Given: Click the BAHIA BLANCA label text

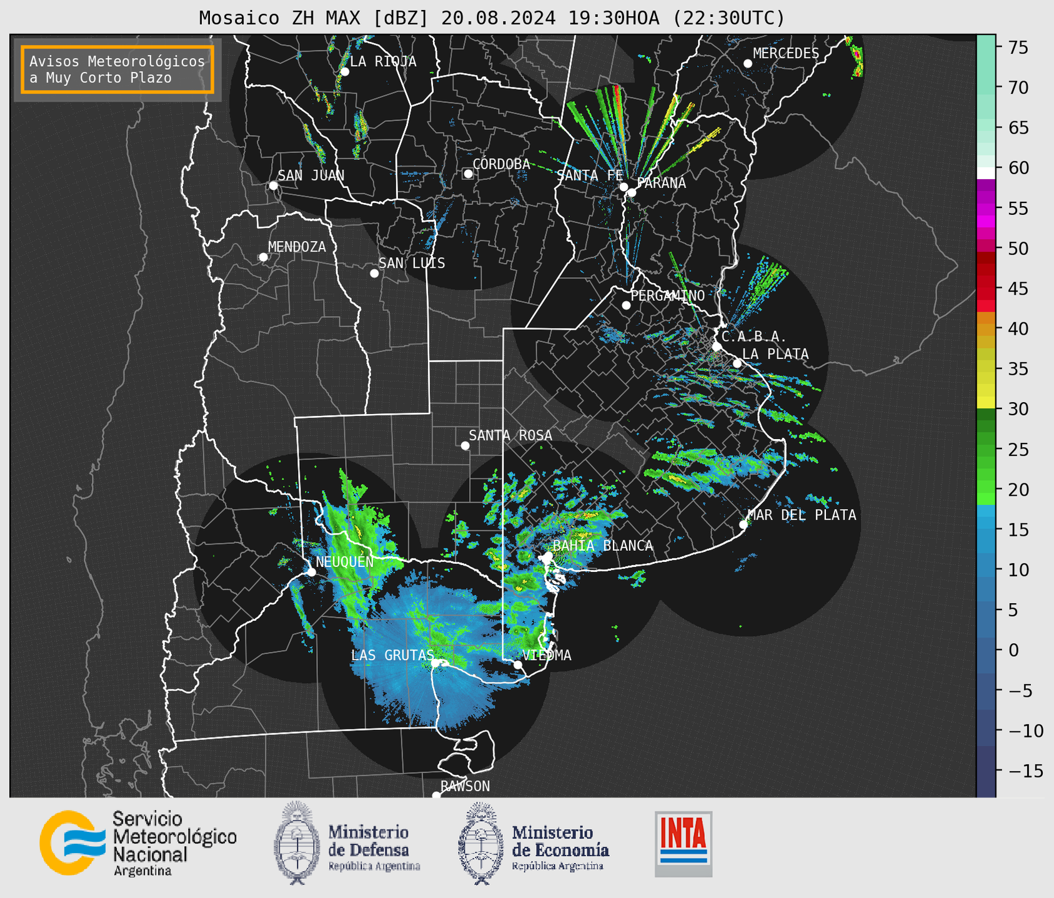Looking at the screenshot, I should coord(603,546).
